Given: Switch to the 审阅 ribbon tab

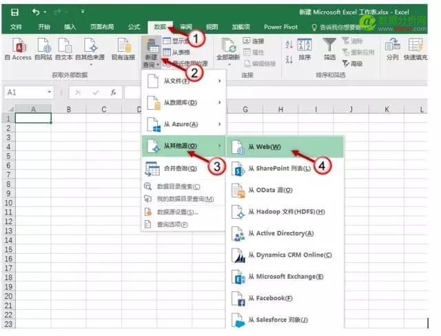Looking at the screenshot, I should pos(186,27).
